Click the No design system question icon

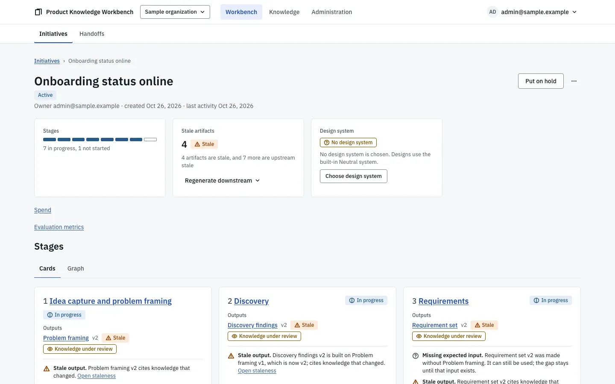tap(327, 143)
